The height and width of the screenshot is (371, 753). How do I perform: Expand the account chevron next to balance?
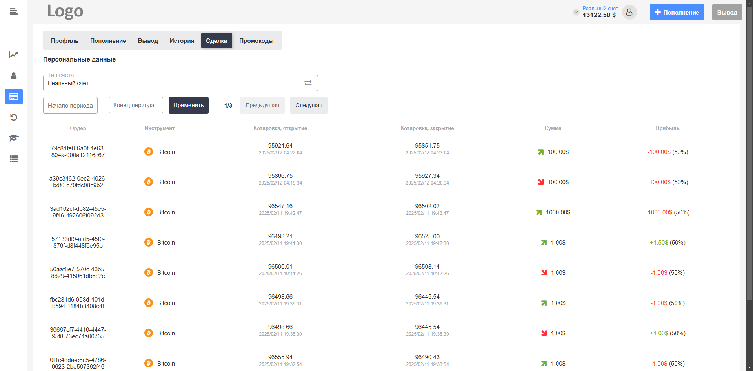(576, 12)
